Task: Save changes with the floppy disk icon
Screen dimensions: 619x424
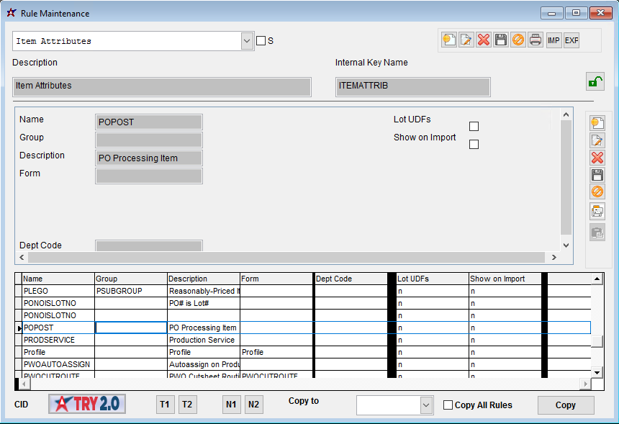Action: coord(501,40)
